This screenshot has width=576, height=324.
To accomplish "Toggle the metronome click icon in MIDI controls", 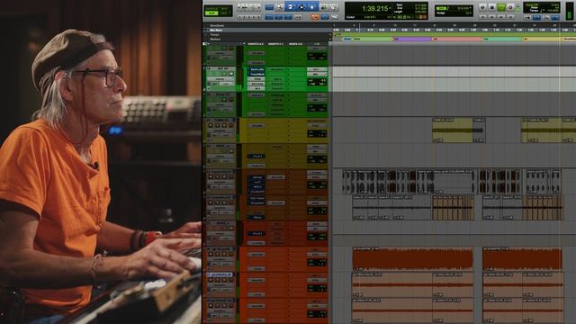I will (x=536, y=18).
